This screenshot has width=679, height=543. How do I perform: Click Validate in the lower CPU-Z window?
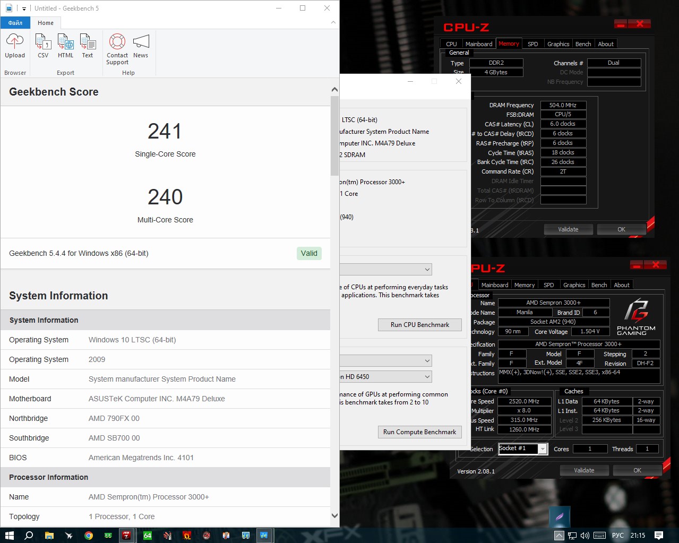coord(584,470)
